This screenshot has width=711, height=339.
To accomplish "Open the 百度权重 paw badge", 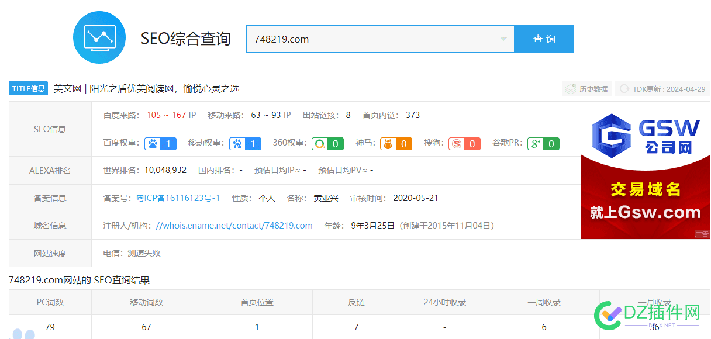I will [161, 144].
